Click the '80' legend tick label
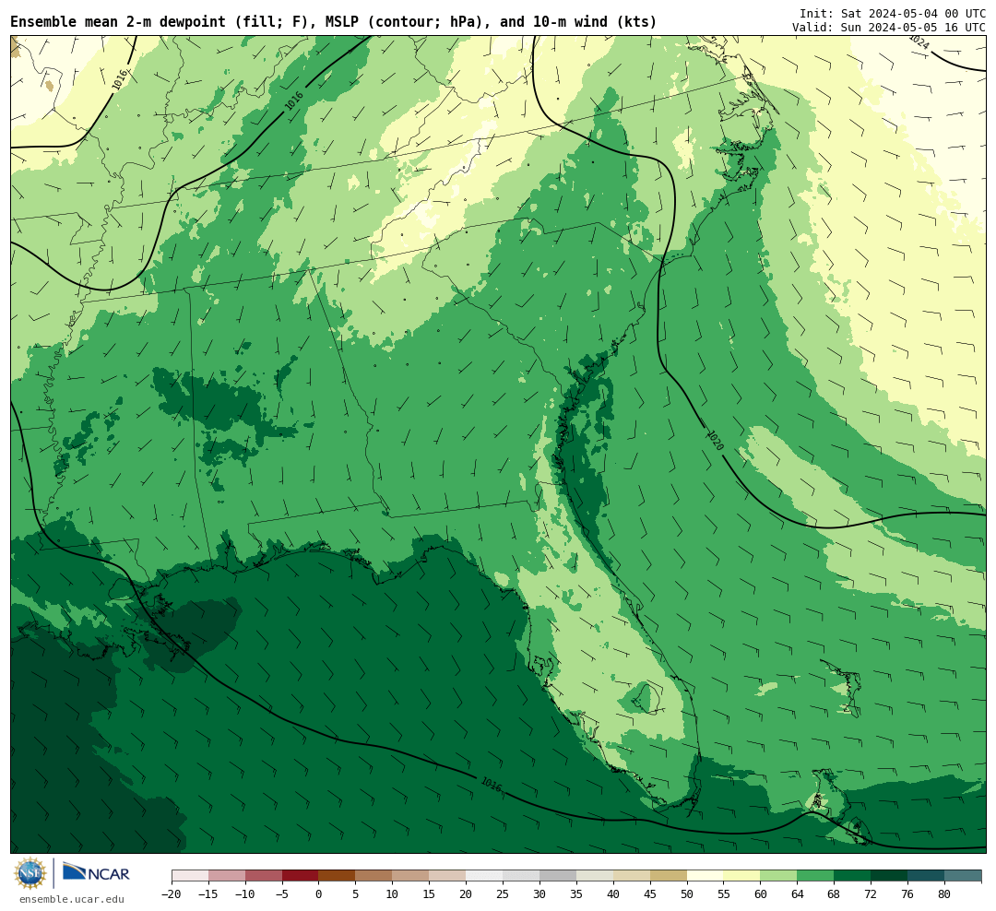The height and width of the screenshot is (911, 996). pos(944,893)
